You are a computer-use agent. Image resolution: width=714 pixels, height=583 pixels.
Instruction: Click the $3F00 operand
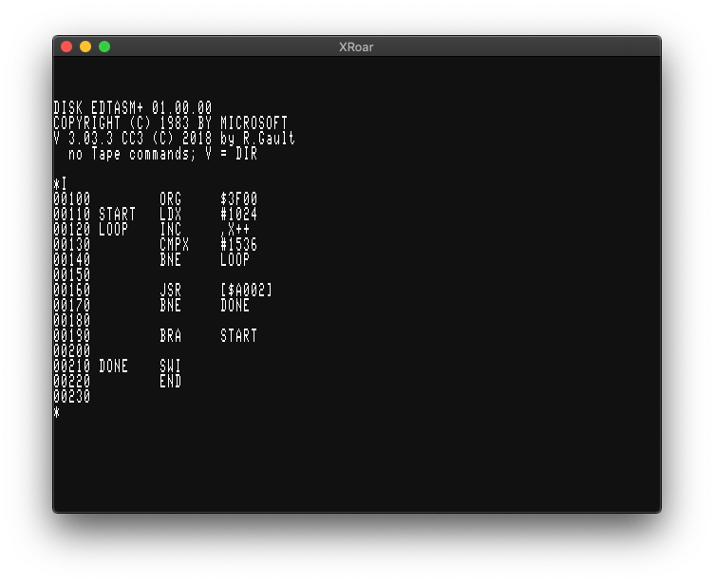(238, 199)
